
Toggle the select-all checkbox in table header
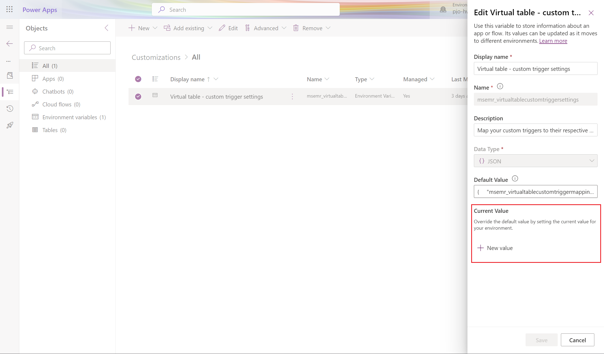(138, 79)
